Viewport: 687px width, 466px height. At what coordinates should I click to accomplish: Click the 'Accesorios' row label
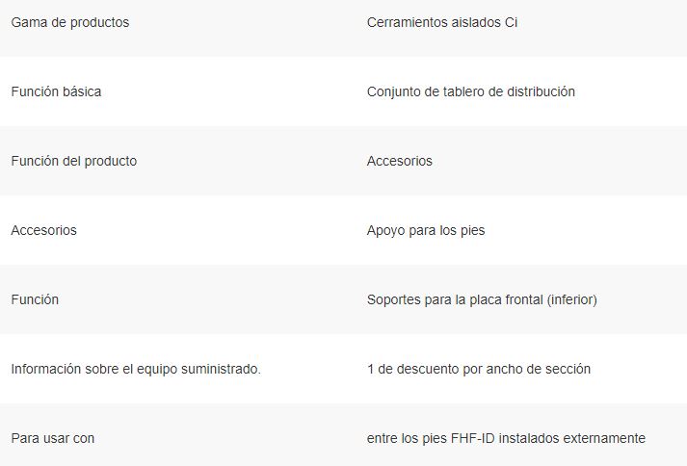[43, 230]
